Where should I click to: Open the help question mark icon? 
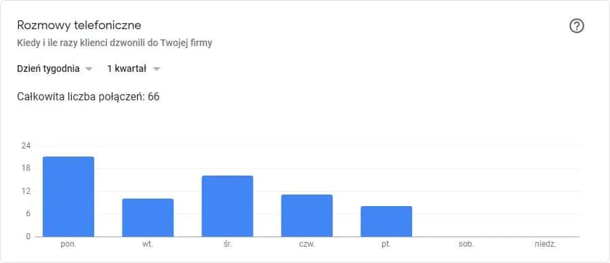click(x=577, y=26)
